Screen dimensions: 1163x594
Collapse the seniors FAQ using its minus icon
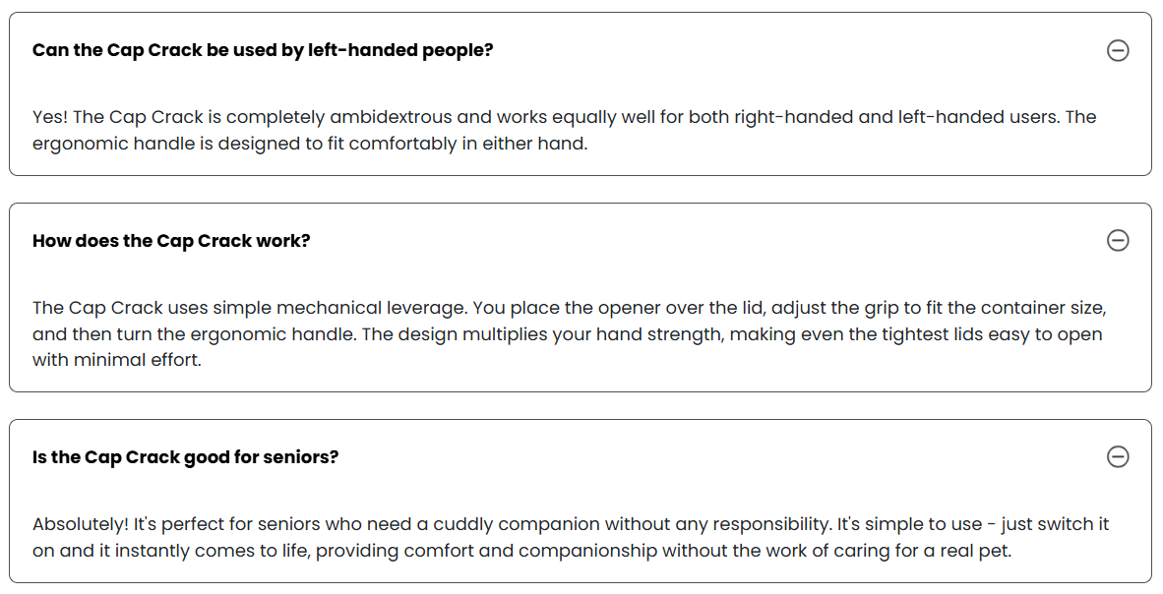1118,456
